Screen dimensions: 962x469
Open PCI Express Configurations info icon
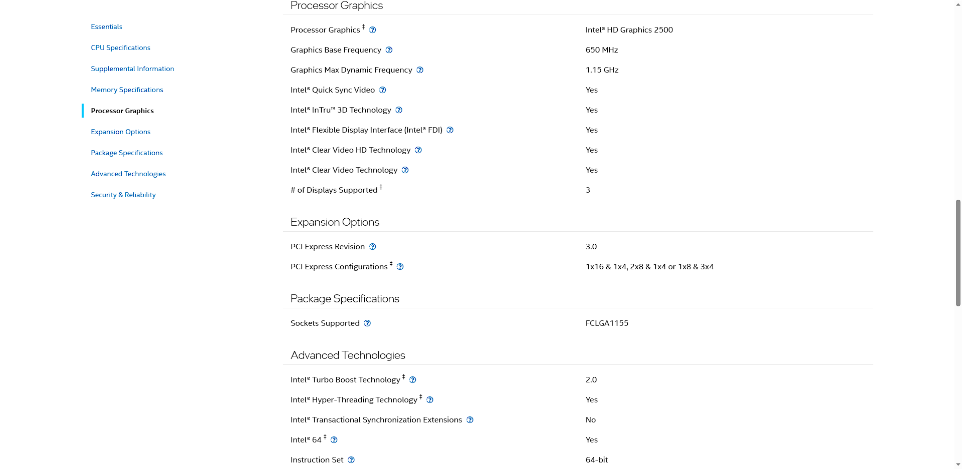pos(400,267)
